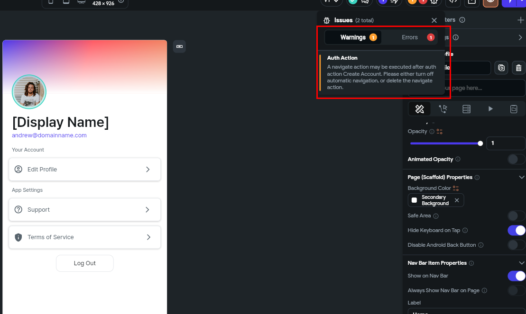Open the State Management folder tab icon
526x314 pixels.
click(514, 109)
